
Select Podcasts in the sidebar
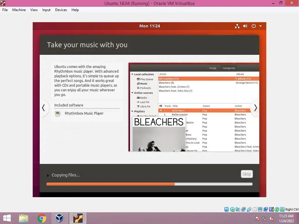(x=144, y=88)
